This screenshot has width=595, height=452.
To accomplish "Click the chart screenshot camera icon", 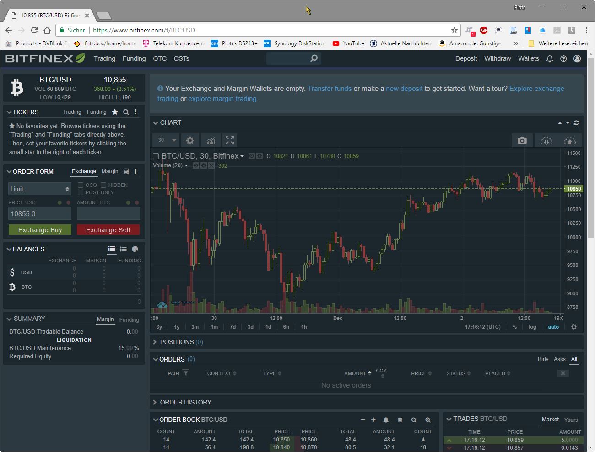I will (x=522, y=140).
